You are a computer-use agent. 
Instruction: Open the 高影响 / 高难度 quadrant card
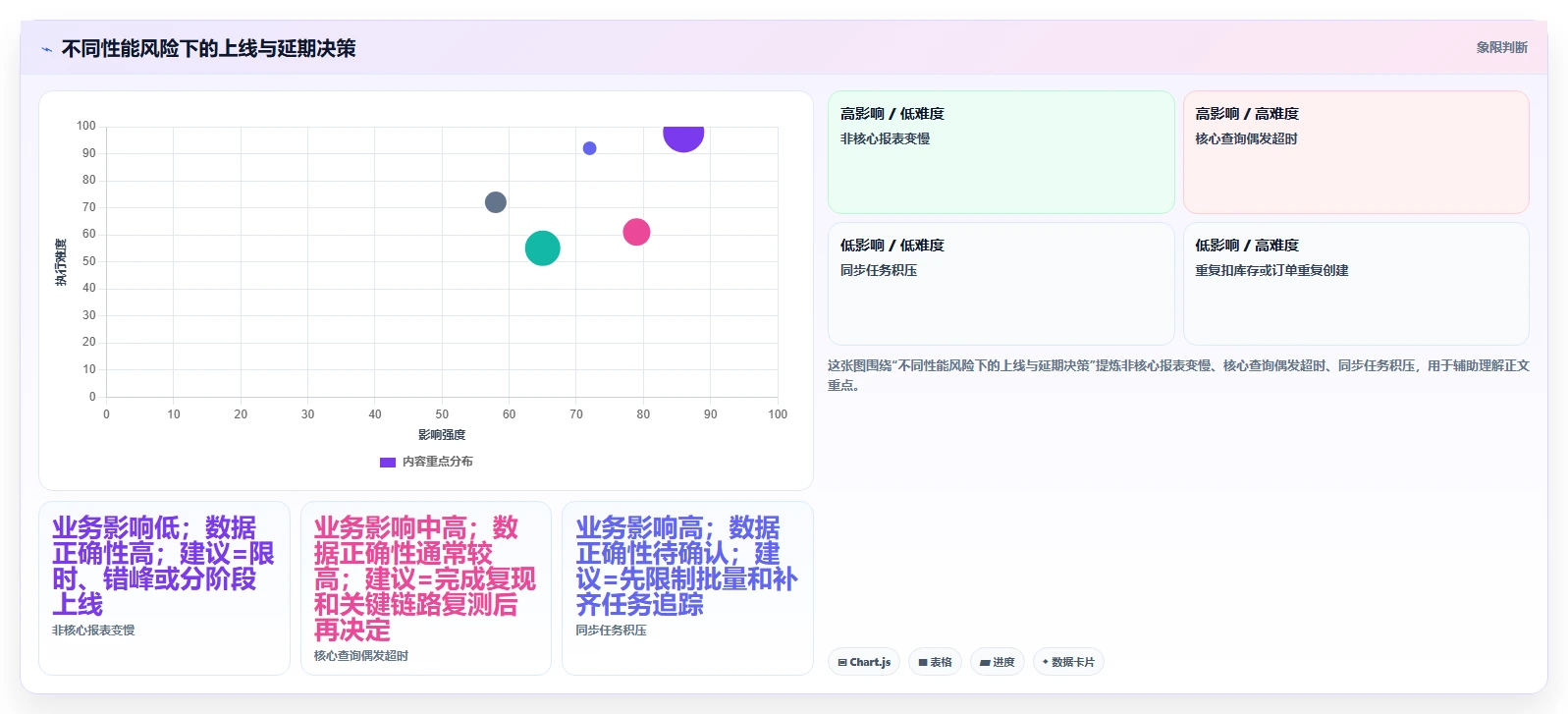1356,152
